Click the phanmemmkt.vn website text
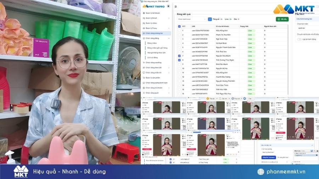Screen dimensions: 319x179 286,172
